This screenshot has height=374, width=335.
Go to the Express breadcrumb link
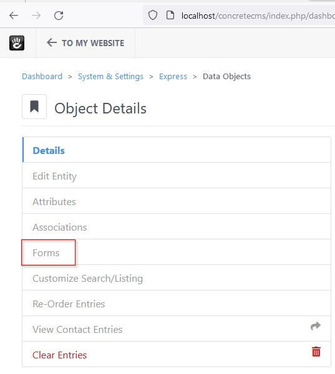pos(173,76)
